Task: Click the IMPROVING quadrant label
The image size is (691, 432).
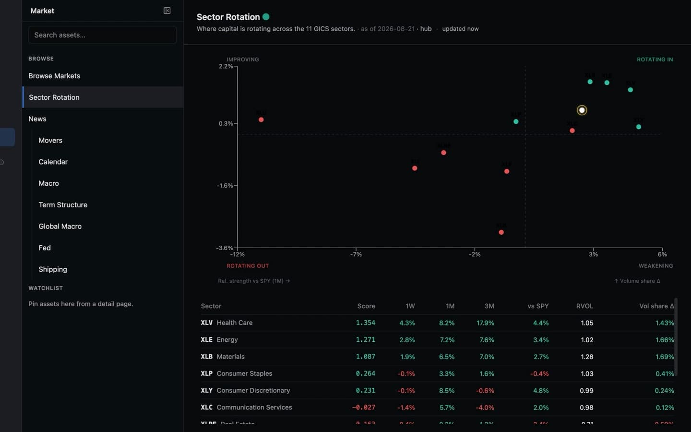Action: click(x=243, y=60)
